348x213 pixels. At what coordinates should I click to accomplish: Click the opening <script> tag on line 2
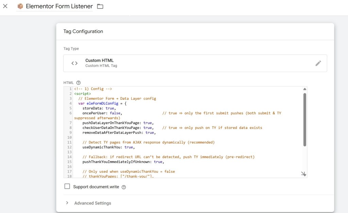(x=83, y=94)
